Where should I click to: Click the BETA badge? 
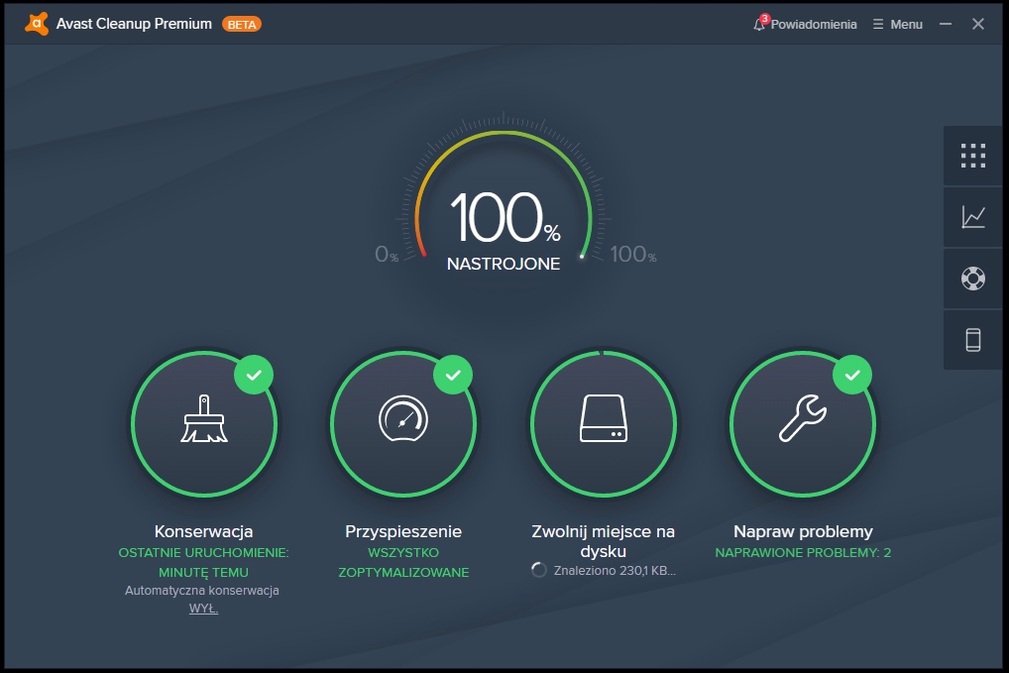point(241,25)
